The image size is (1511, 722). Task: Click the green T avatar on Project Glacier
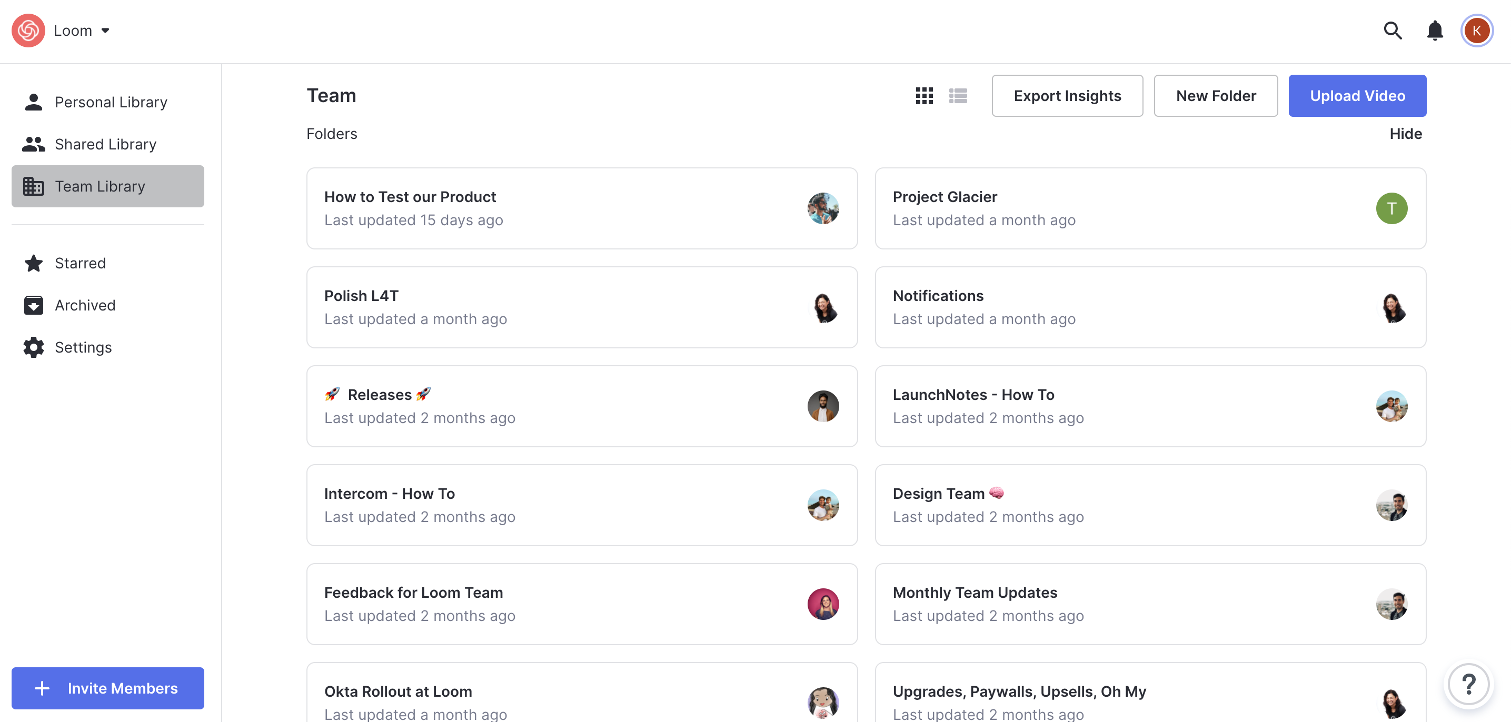pos(1391,208)
